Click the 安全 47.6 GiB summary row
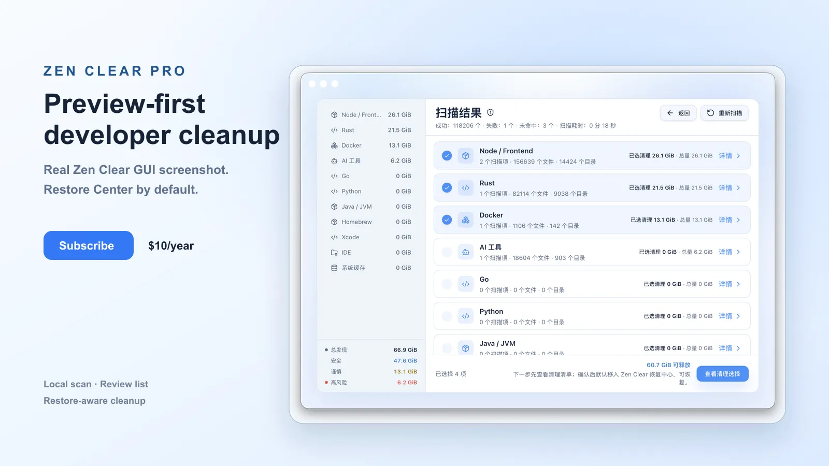The height and width of the screenshot is (466, 829). [371, 361]
